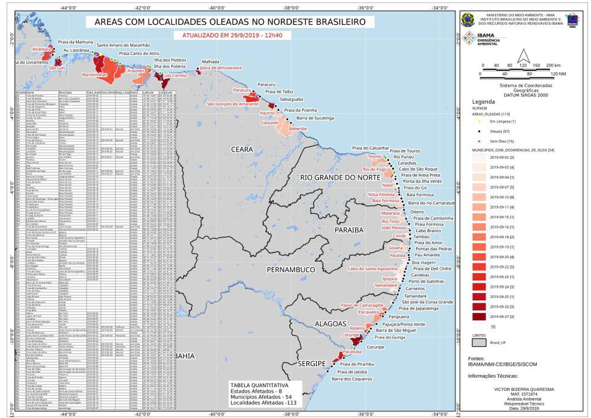Click the green Sem Óleo legend dot
591x418 pixels.
tap(479, 141)
